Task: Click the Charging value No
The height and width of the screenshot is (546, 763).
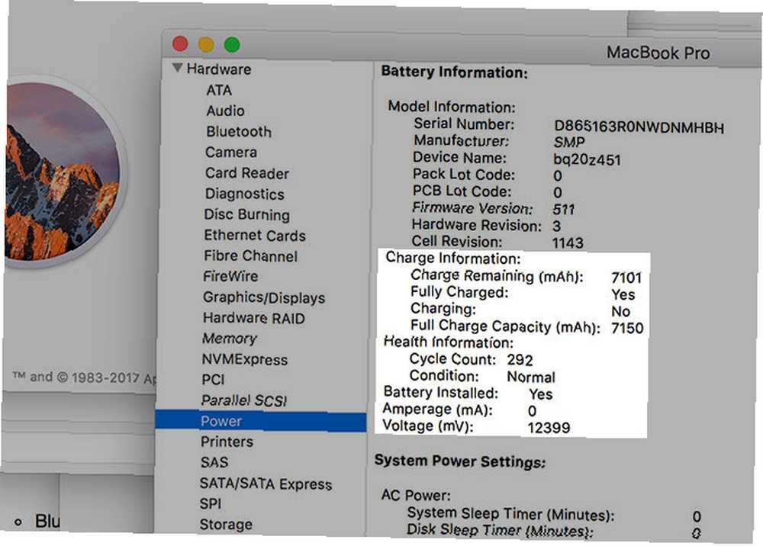Action: click(621, 311)
